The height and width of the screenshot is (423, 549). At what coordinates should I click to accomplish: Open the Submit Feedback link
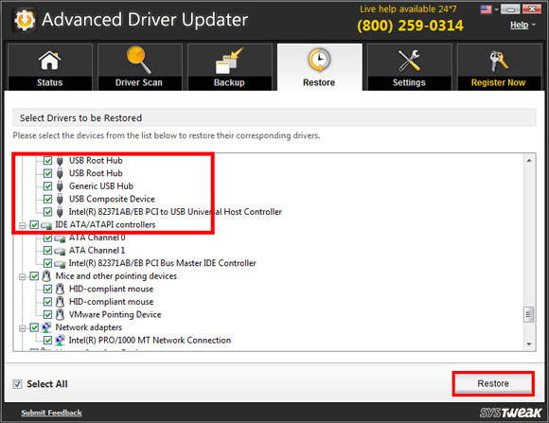tap(52, 413)
